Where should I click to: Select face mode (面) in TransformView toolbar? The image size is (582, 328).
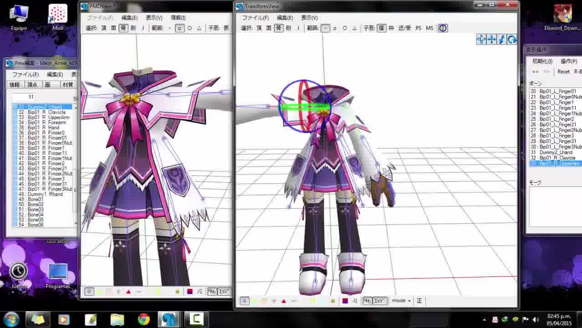pos(269,28)
